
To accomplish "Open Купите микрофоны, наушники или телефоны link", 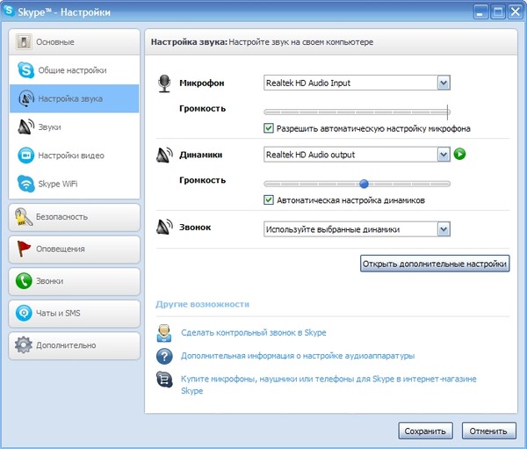I will [x=328, y=385].
